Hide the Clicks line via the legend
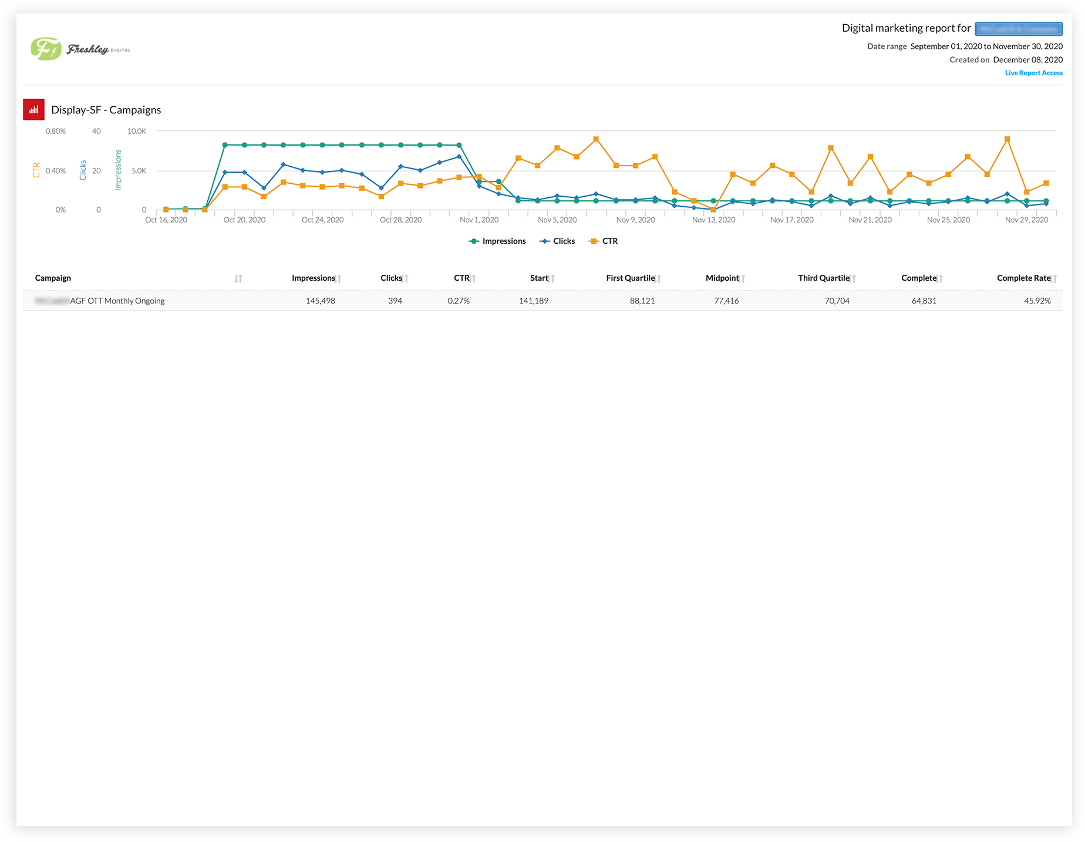This screenshot has width=1085, height=842. 557,241
